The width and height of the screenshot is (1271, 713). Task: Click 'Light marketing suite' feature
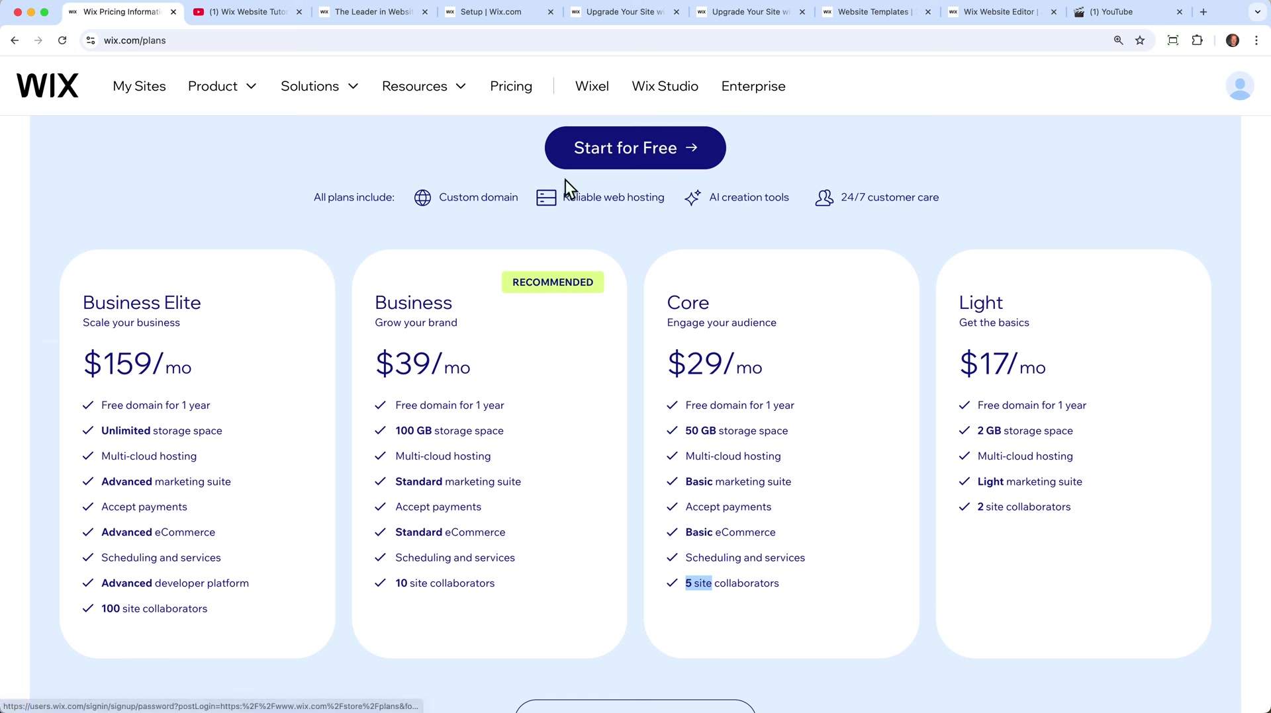coord(1029,482)
